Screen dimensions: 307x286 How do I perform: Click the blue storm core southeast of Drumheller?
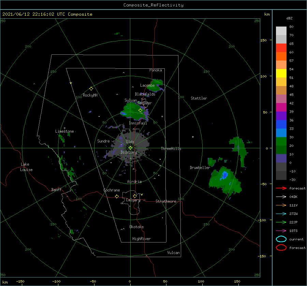(224, 175)
